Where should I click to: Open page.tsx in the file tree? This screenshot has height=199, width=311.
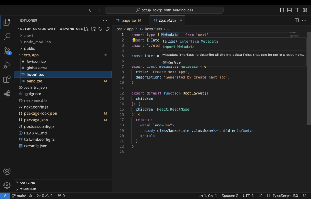point(63,81)
